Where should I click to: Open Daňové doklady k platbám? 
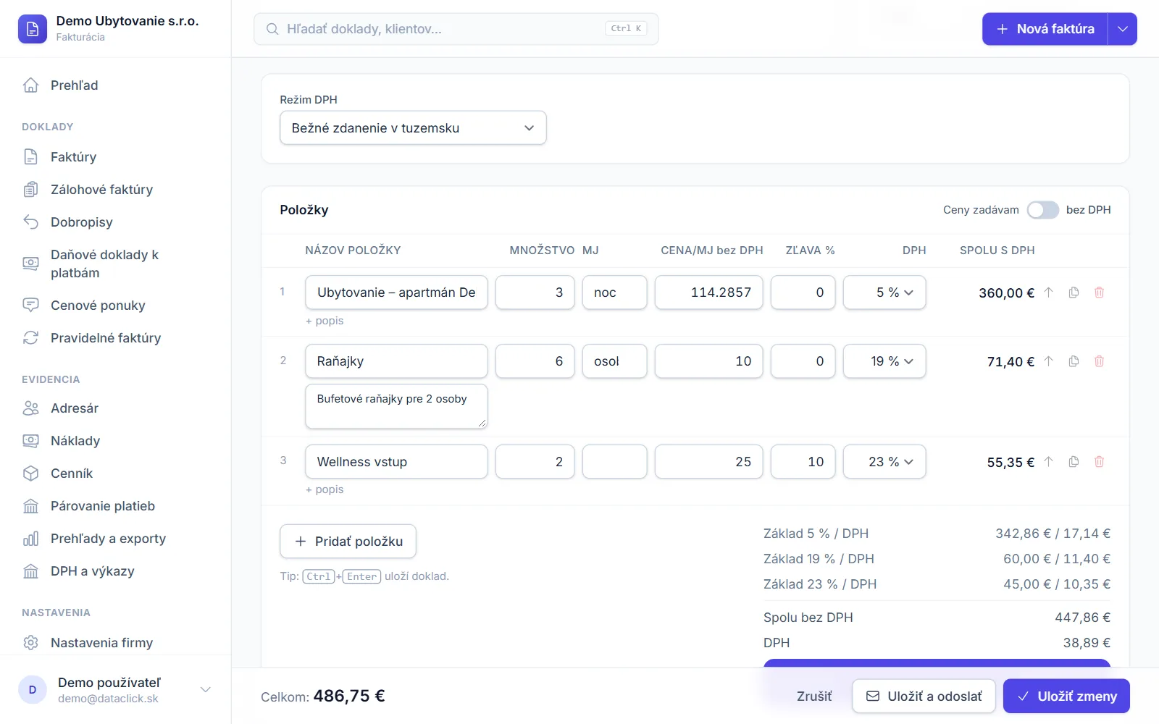tap(116, 264)
